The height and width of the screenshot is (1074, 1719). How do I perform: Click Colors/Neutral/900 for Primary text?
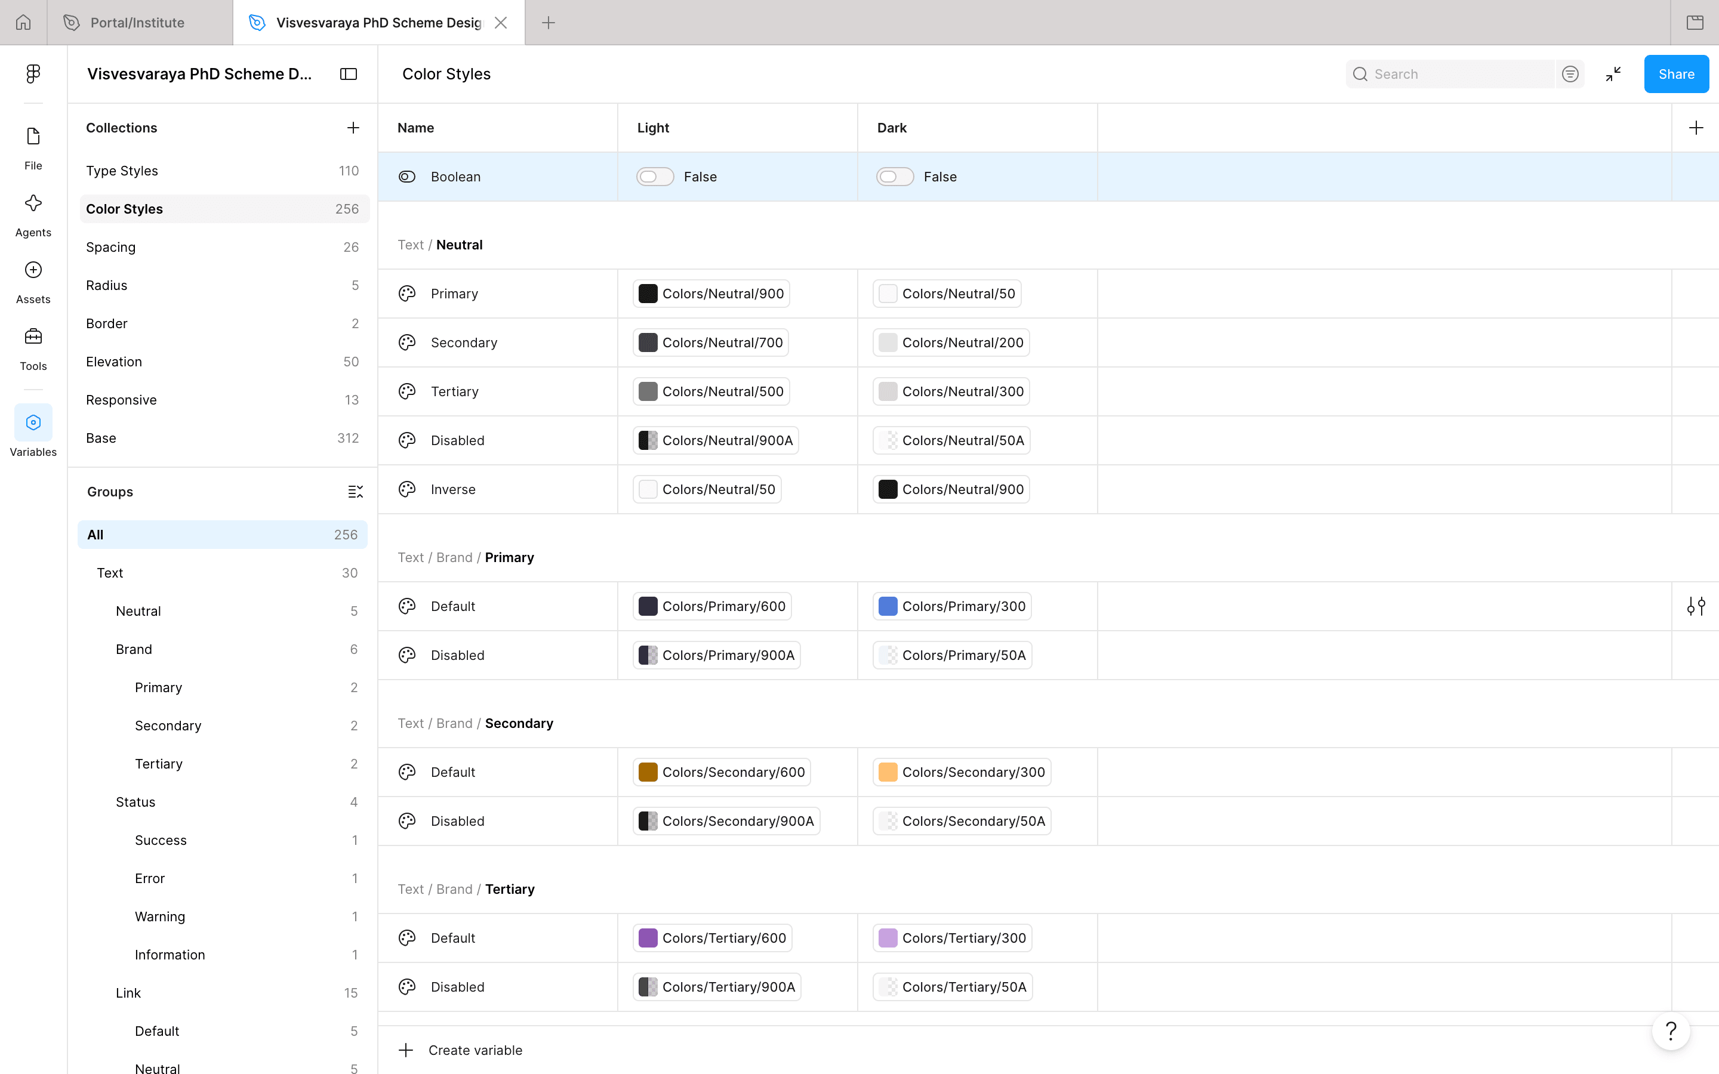pyautogui.click(x=711, y=294)
